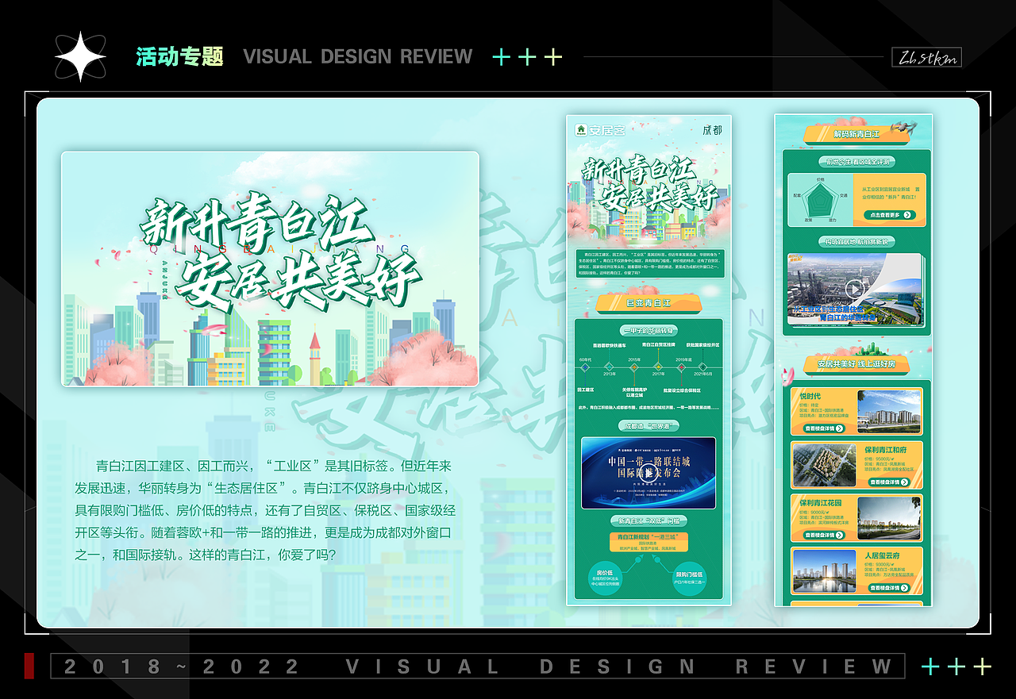Image resolution: width=1016 pixels, height=699 pixels.
Task: Click the 2013年 timeline diamond marker
Action: point(610,367)
